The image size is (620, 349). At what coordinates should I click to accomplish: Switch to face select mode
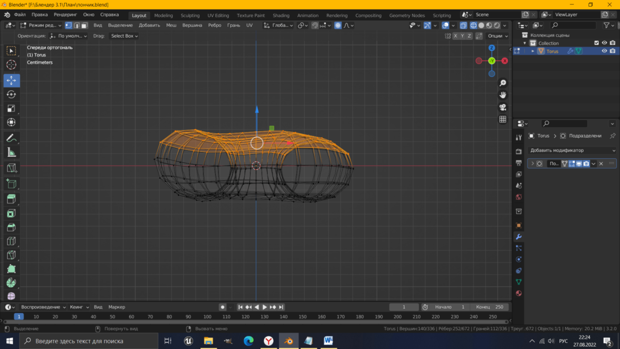84,25
